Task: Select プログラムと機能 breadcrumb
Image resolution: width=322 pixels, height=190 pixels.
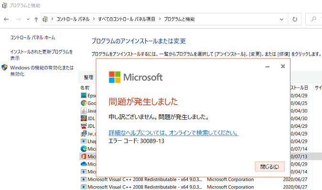Action: coord(179,19)
